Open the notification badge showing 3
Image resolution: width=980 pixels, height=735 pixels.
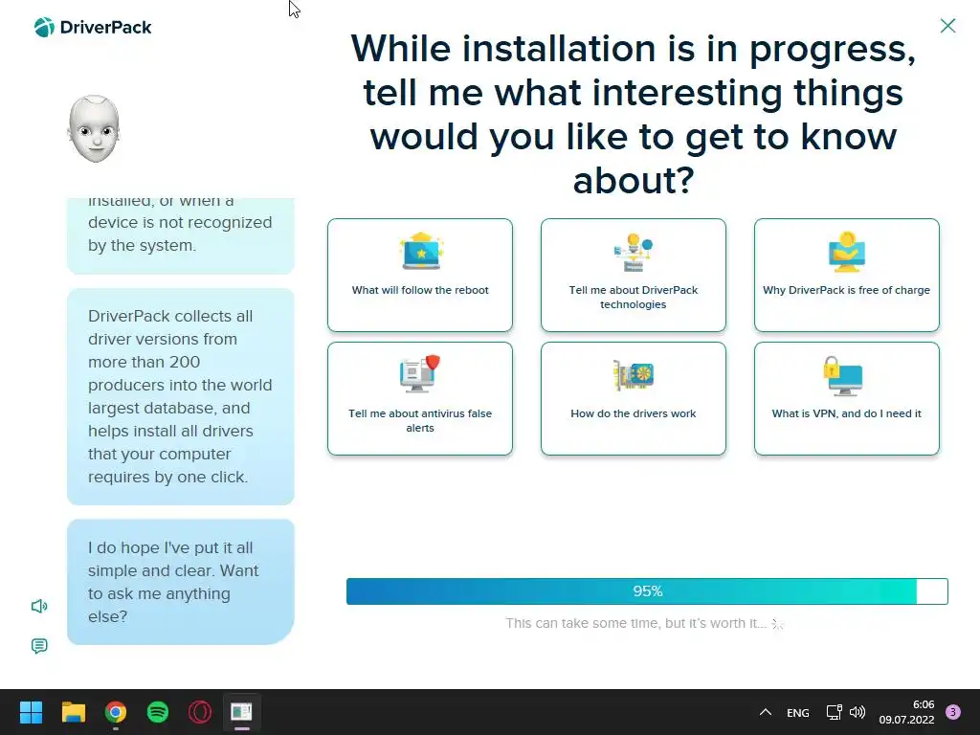(x=953, y=712)
